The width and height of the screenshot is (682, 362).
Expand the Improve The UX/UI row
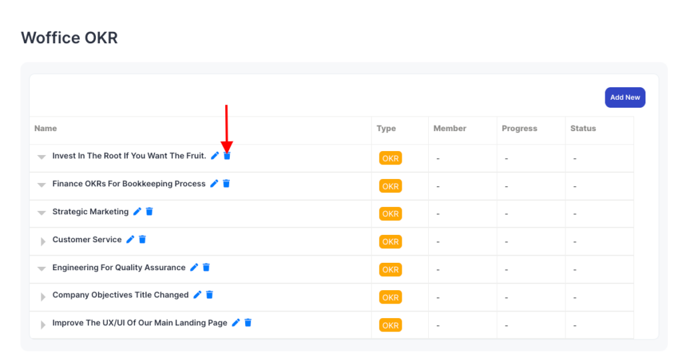coord(43,324)
